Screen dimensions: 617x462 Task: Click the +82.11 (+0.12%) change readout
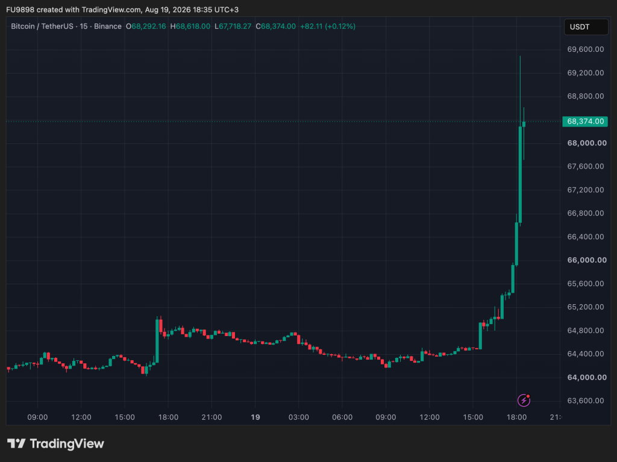click(x=327, y=27)
